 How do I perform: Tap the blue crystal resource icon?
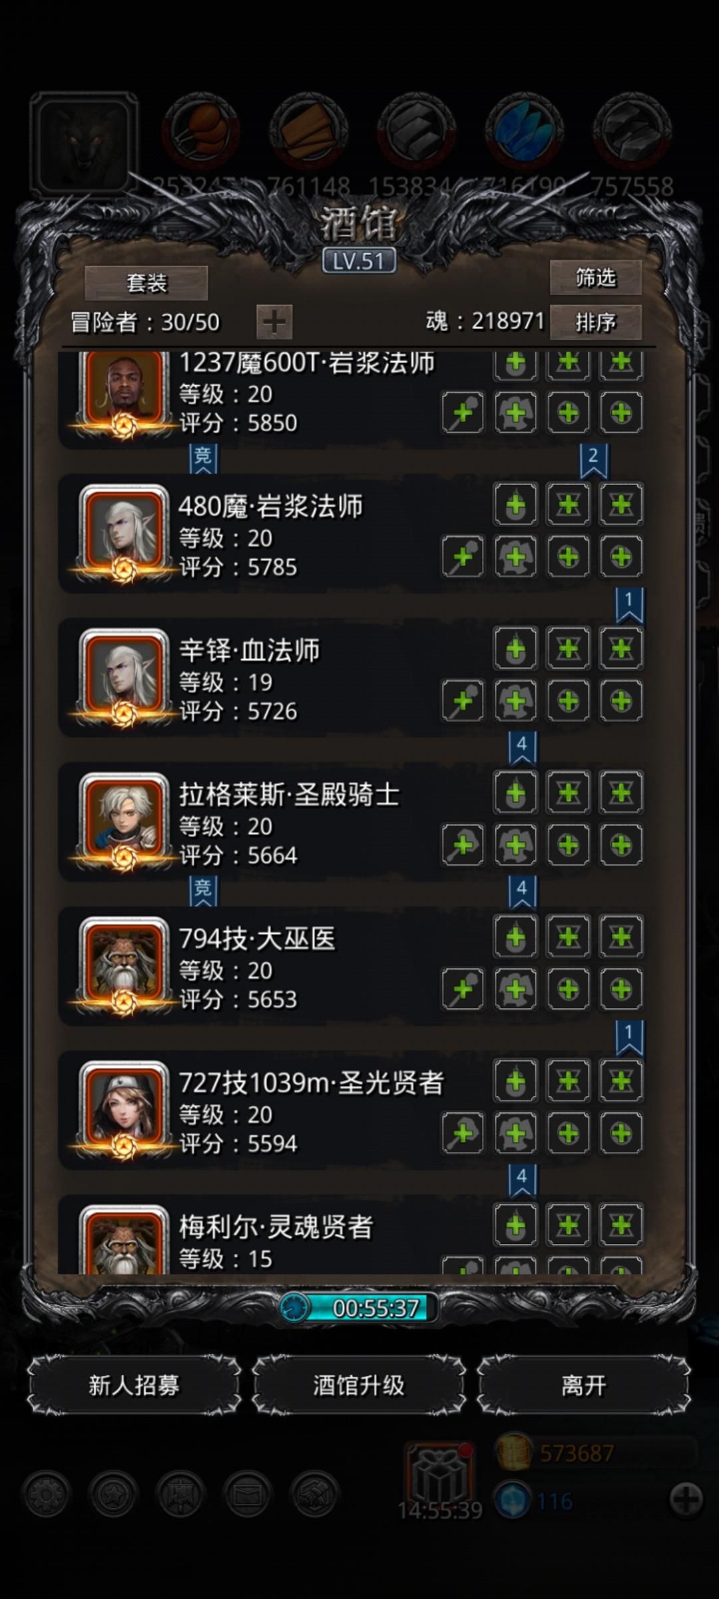(525, 131)
